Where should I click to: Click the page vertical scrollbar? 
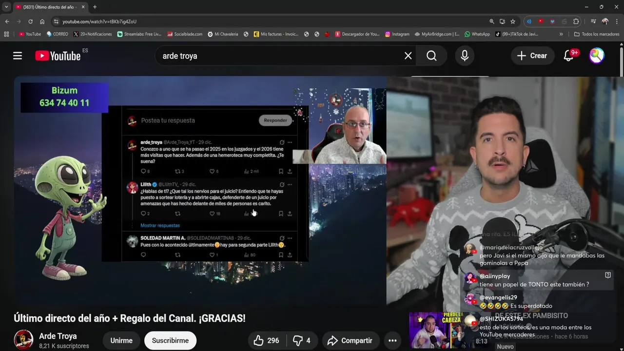click(x=622, y=61)
